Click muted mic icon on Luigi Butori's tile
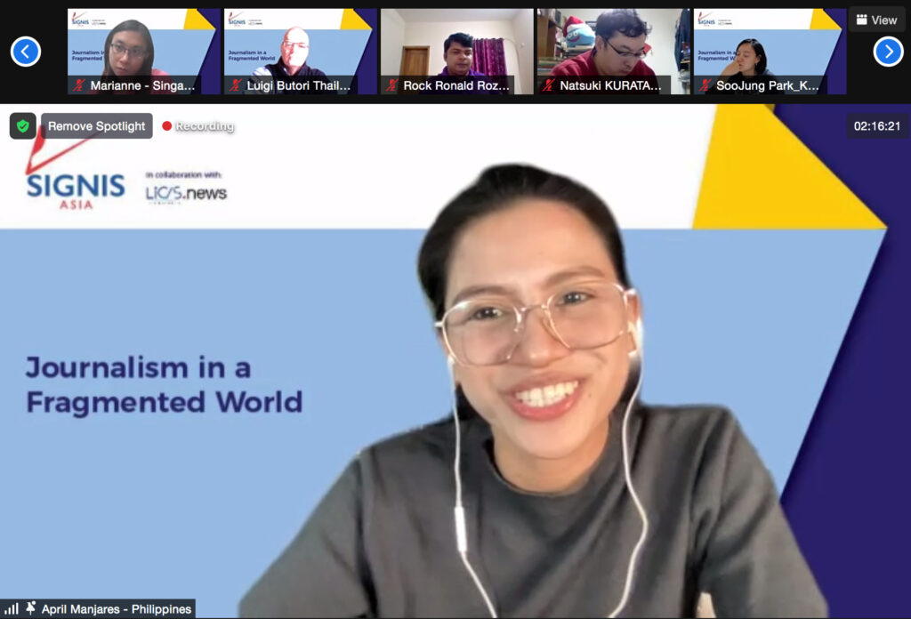911x619 pixels. (236, 86)
